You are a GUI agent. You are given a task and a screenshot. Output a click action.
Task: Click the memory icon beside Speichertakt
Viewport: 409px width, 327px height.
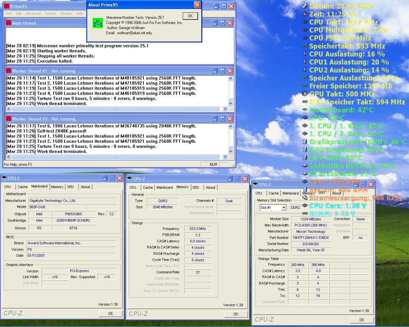pyautogui.click(x=305, y=46)
